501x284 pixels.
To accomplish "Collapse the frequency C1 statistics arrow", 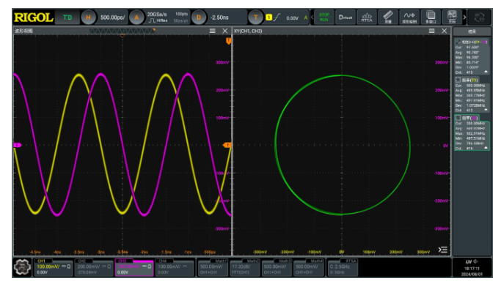I will point(486,110).
